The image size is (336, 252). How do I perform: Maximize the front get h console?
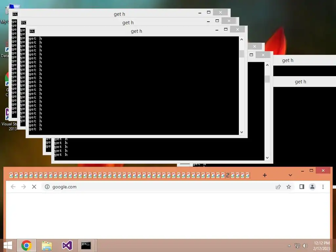(x=226, y=29)
